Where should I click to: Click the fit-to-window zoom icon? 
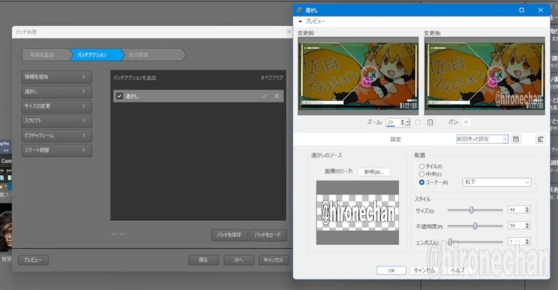418,123
